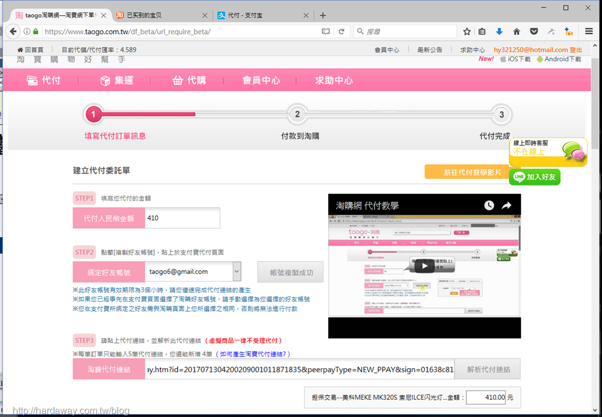
Task: Reload the page with the refresh icon
Action: pos(342,32)
